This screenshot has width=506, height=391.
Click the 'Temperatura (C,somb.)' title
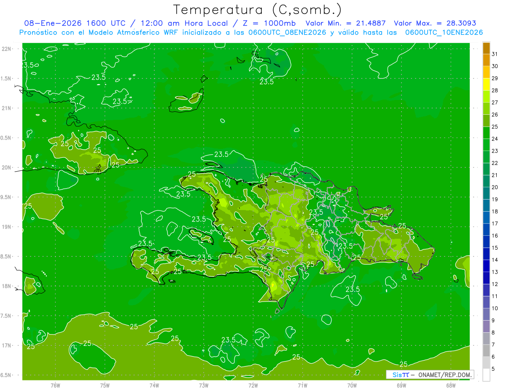[258, 10]
